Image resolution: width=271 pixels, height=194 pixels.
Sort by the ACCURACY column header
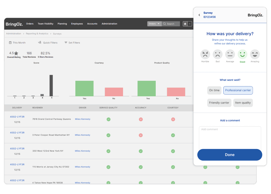coord(140,108)
